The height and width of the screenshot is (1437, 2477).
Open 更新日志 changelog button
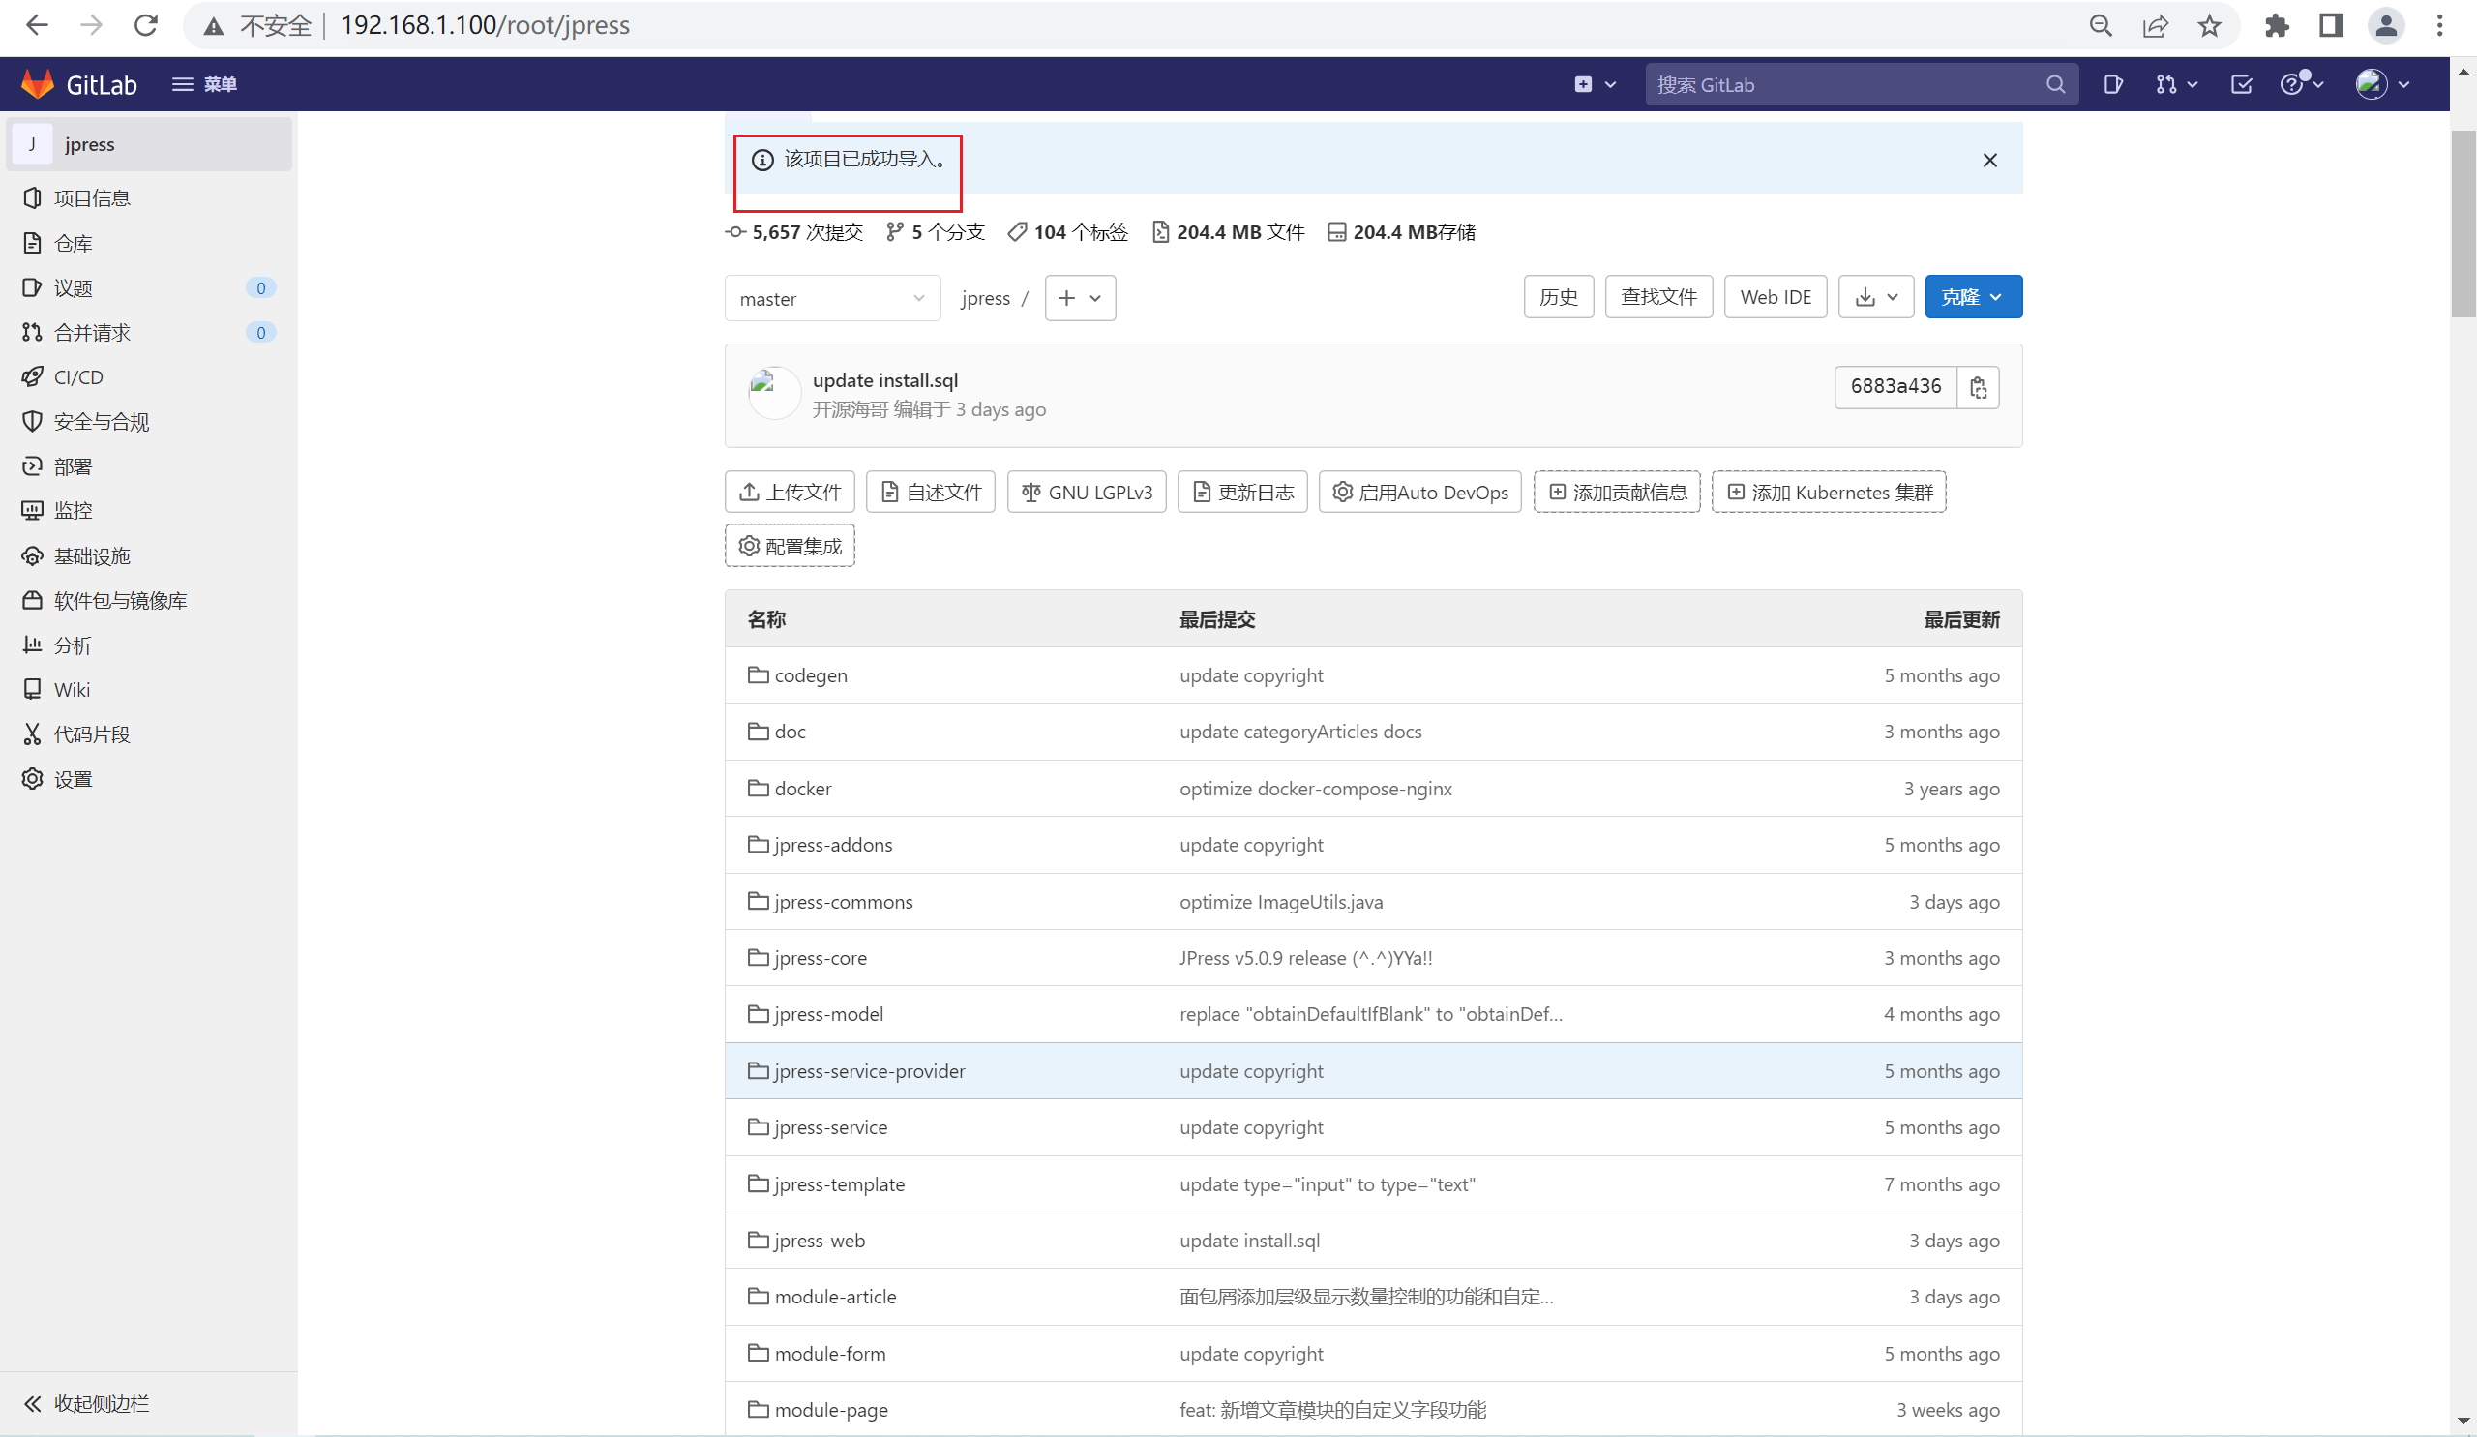[1242, 492]
